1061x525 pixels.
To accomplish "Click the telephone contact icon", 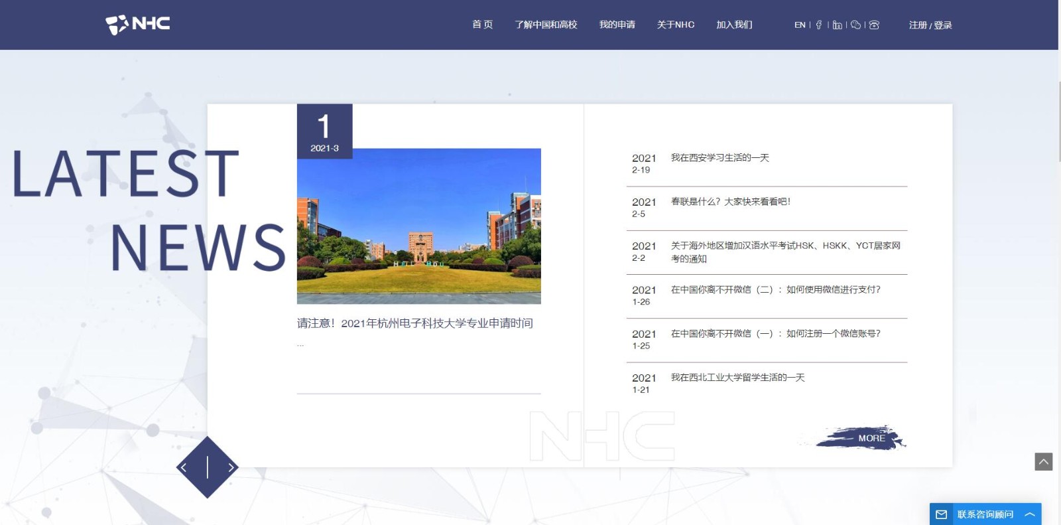I will coord(874,25).
